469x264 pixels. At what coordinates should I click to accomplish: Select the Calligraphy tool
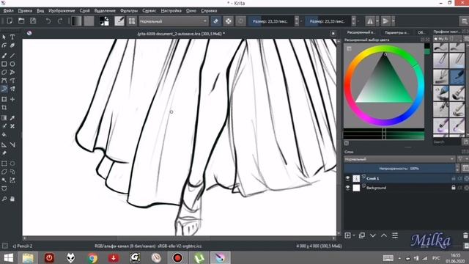(x=12, y=45)
